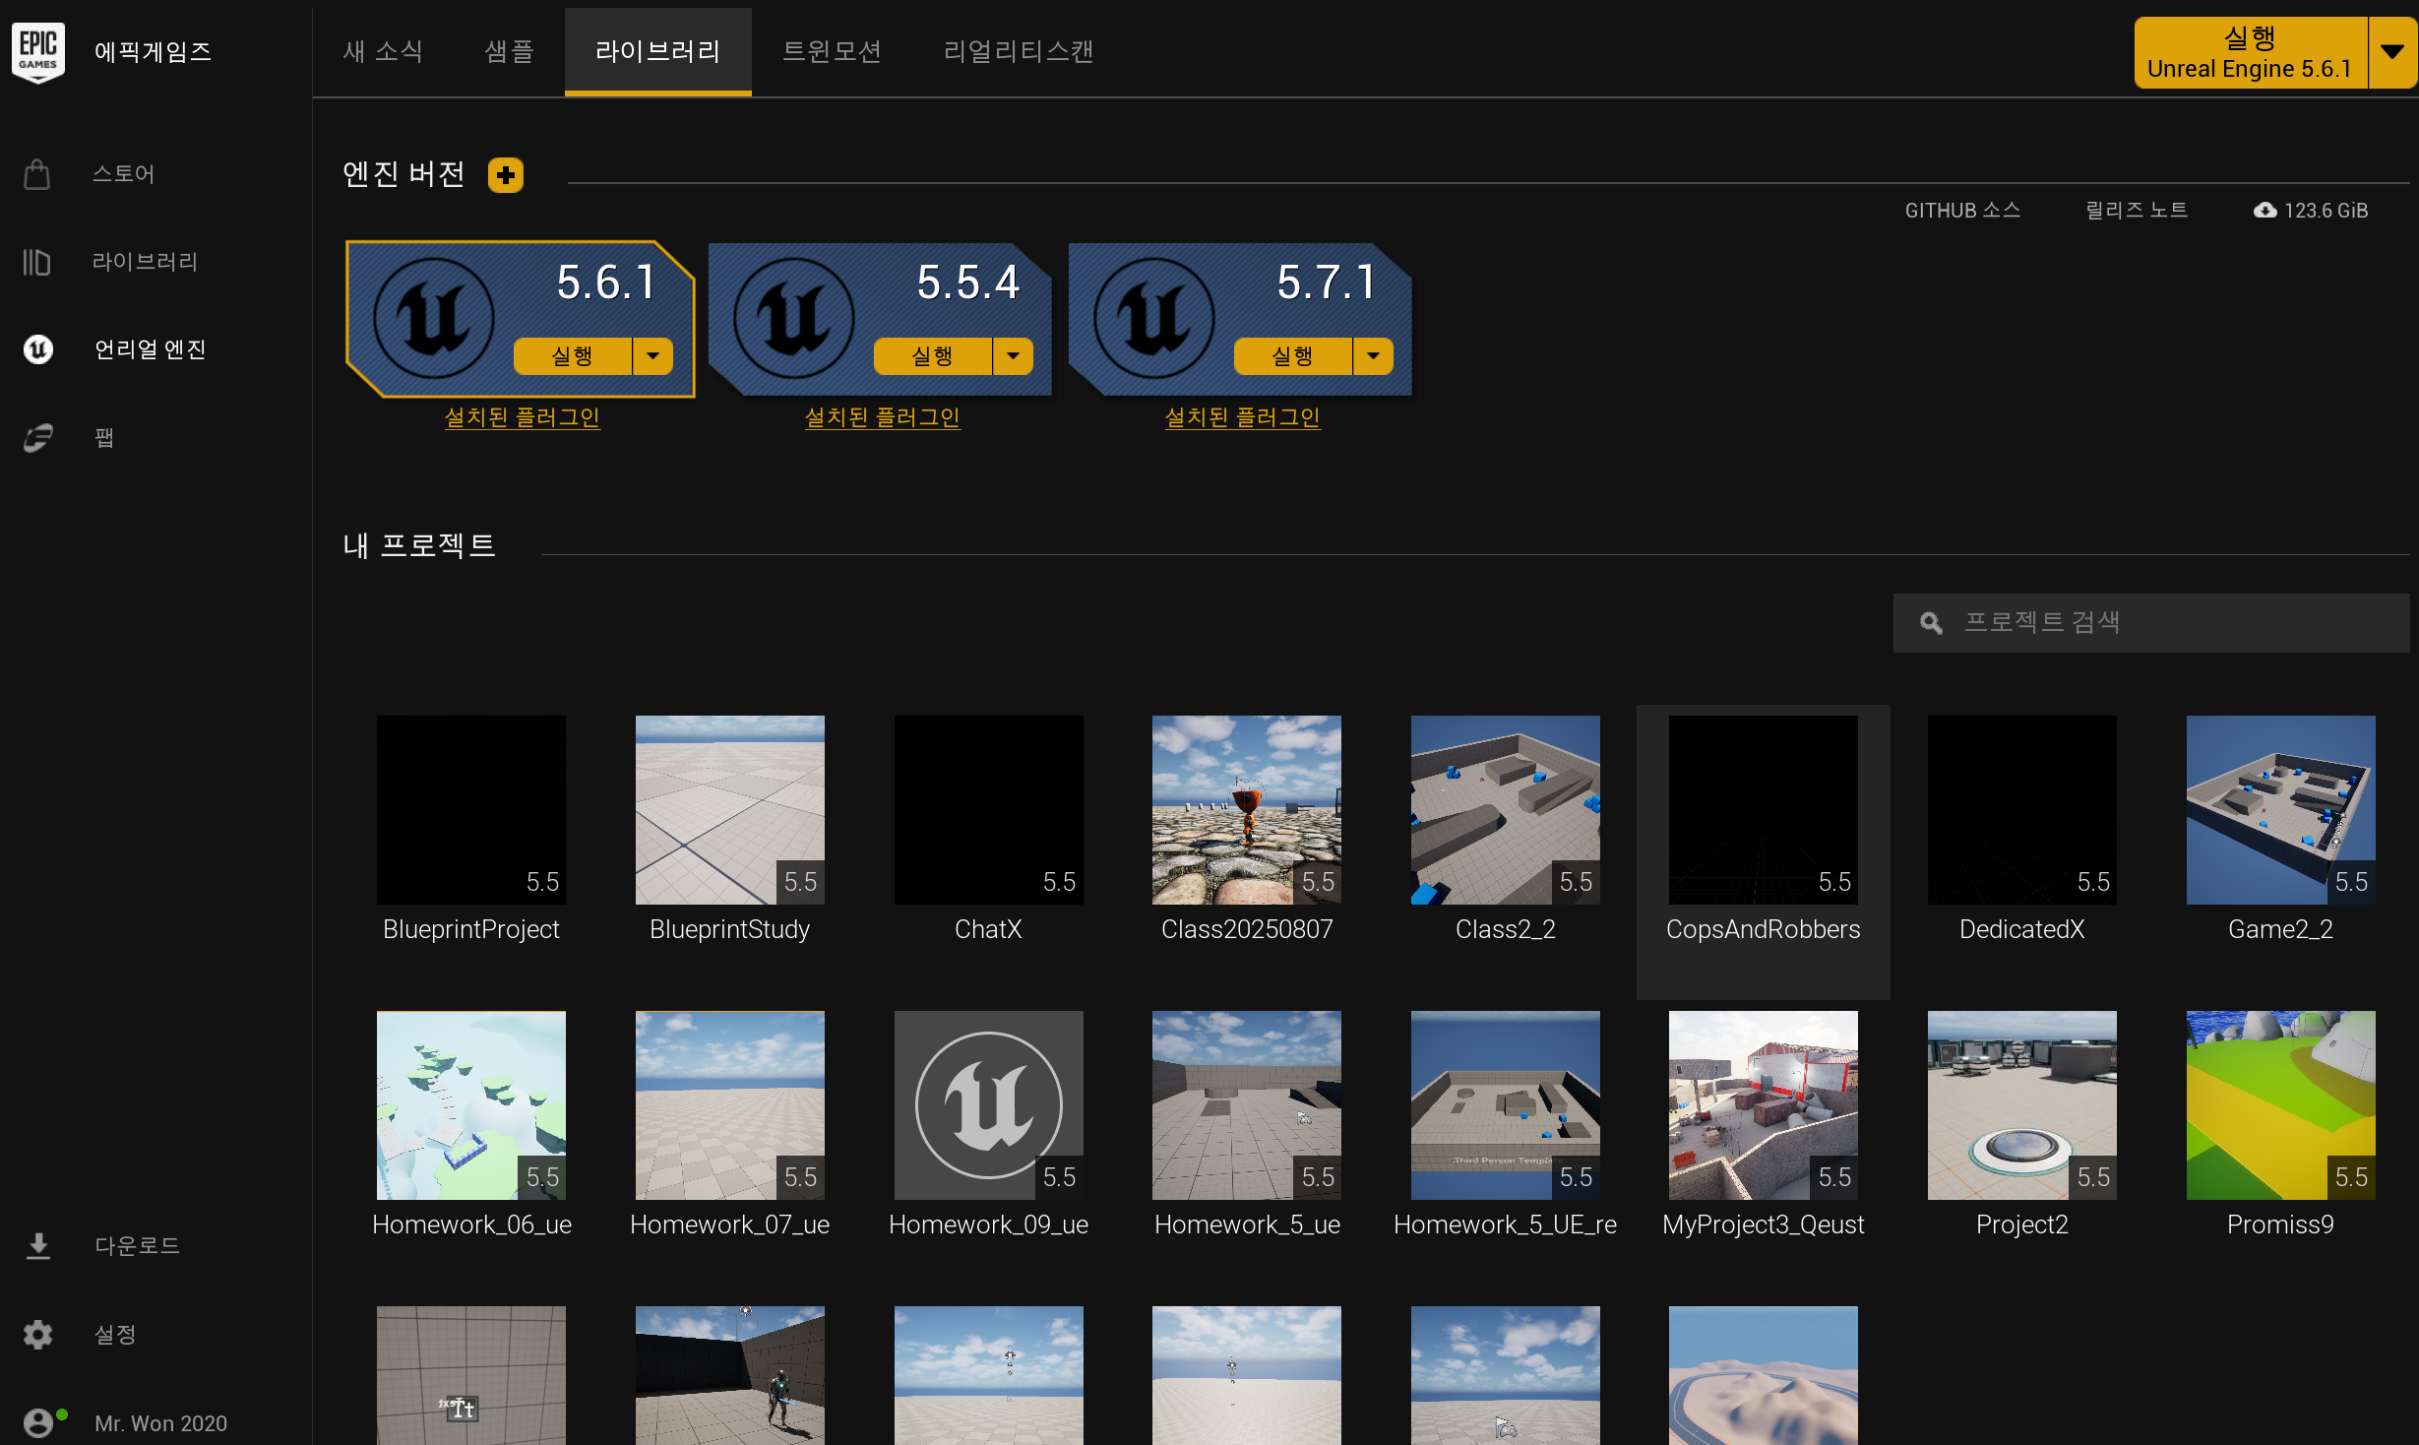
Task: Switch to the 샘플 tab
Action: [x=509, y=51]
